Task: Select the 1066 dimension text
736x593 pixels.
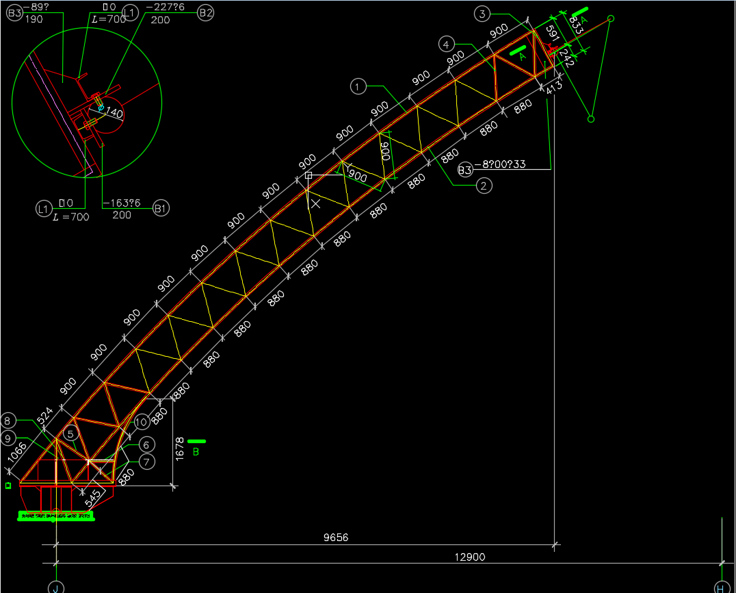Action: (17, 453)
